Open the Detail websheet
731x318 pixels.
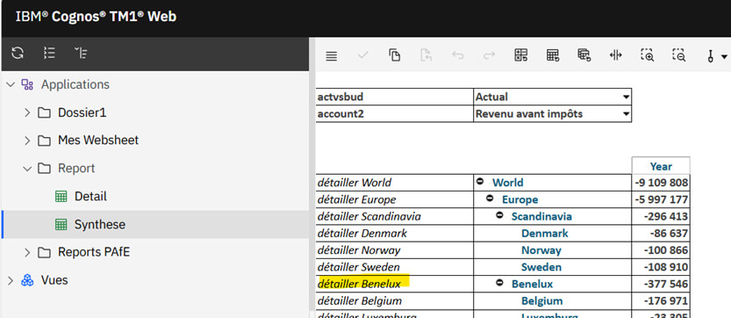pos(90,197)
